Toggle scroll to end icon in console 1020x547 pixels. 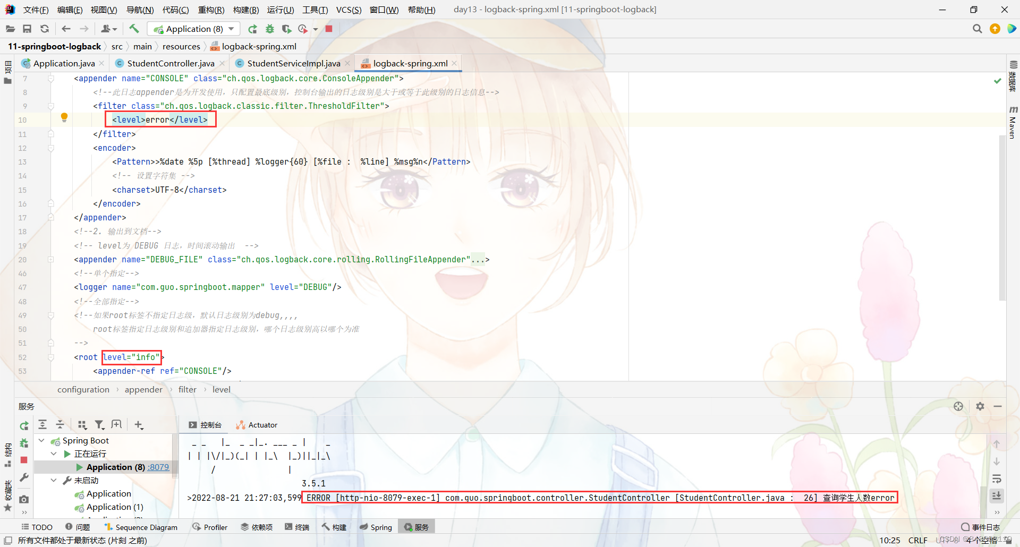pos(997,496)
